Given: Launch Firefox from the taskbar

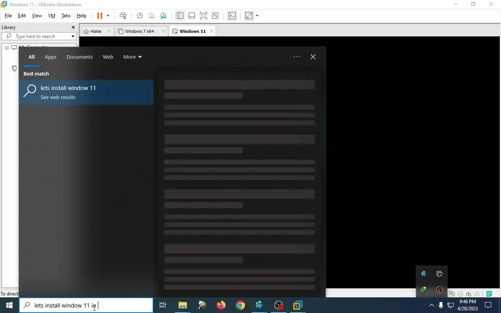Looking at the screenshot, I should [221, 305].
